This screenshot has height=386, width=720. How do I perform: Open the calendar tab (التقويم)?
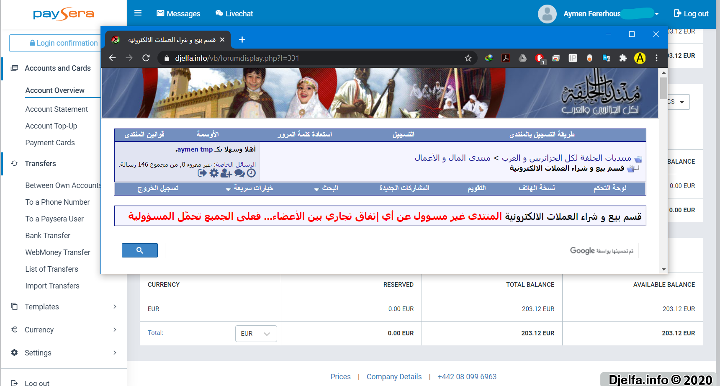(477, 188)
